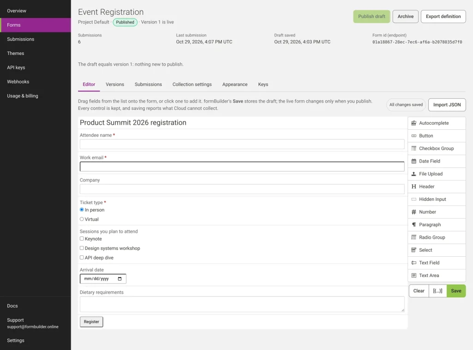The image size is (473, 350).
Task: Open Usage & billing in the sidebar
Action: tap(35, 96)
